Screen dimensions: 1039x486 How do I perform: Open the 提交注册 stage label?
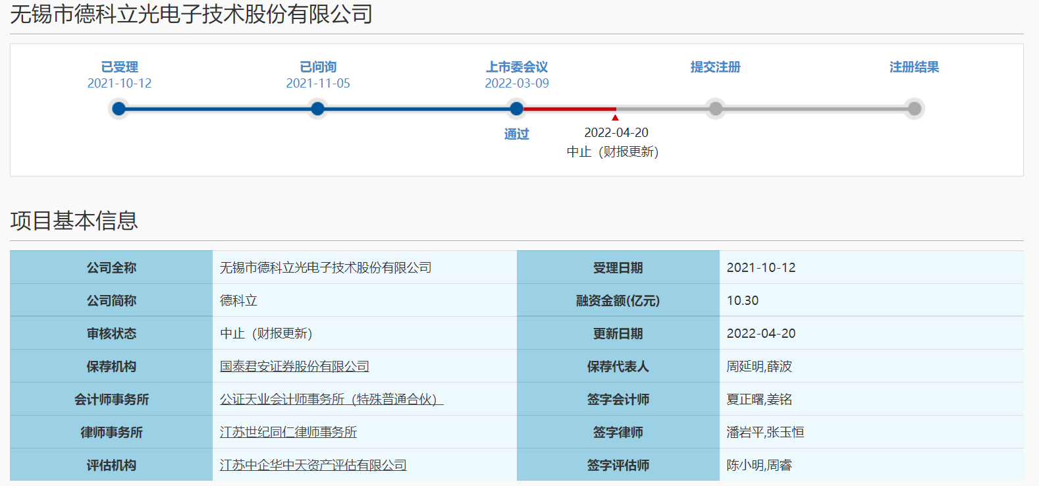(x=716, y=67)
